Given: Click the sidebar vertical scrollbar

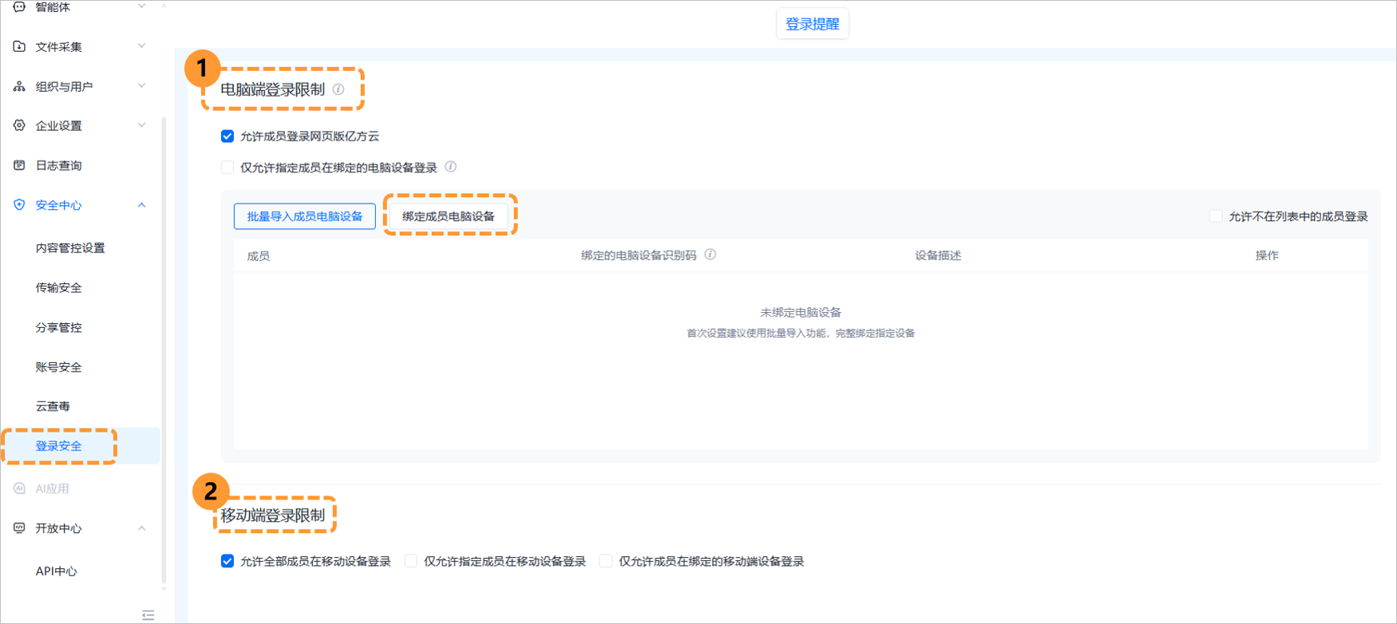Looking at the screenshot, I should click(164, 351).
